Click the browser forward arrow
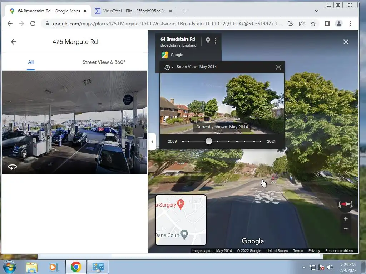Viewport: 366px width, 274px height. point(21,24)
